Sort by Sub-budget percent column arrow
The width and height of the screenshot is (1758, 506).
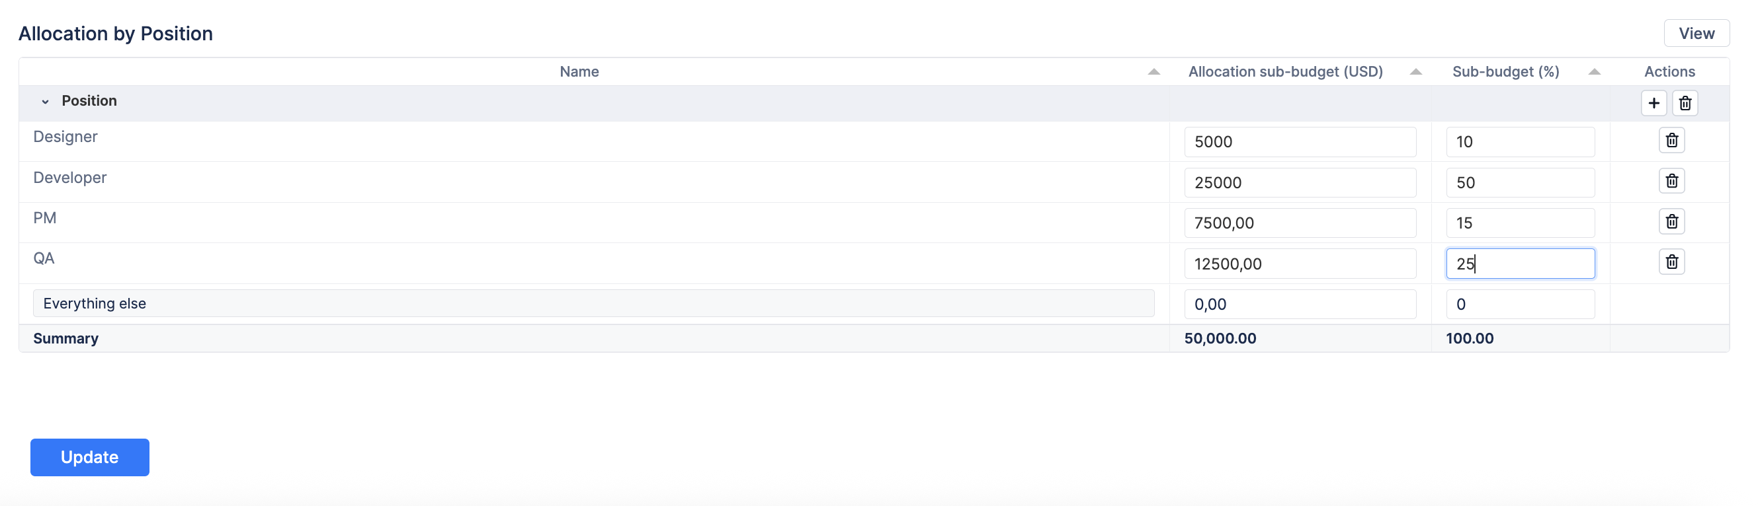(1593, 71)
